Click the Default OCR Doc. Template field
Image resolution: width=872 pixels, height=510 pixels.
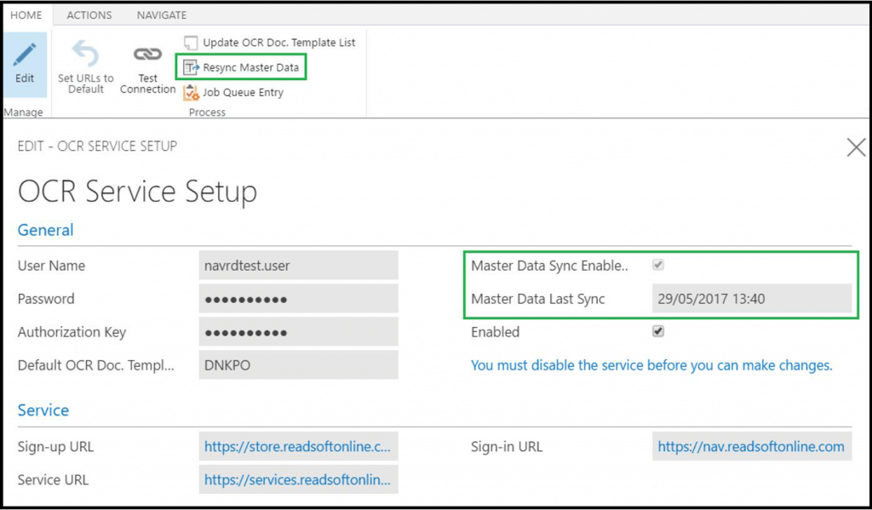(x=298, y=365)
